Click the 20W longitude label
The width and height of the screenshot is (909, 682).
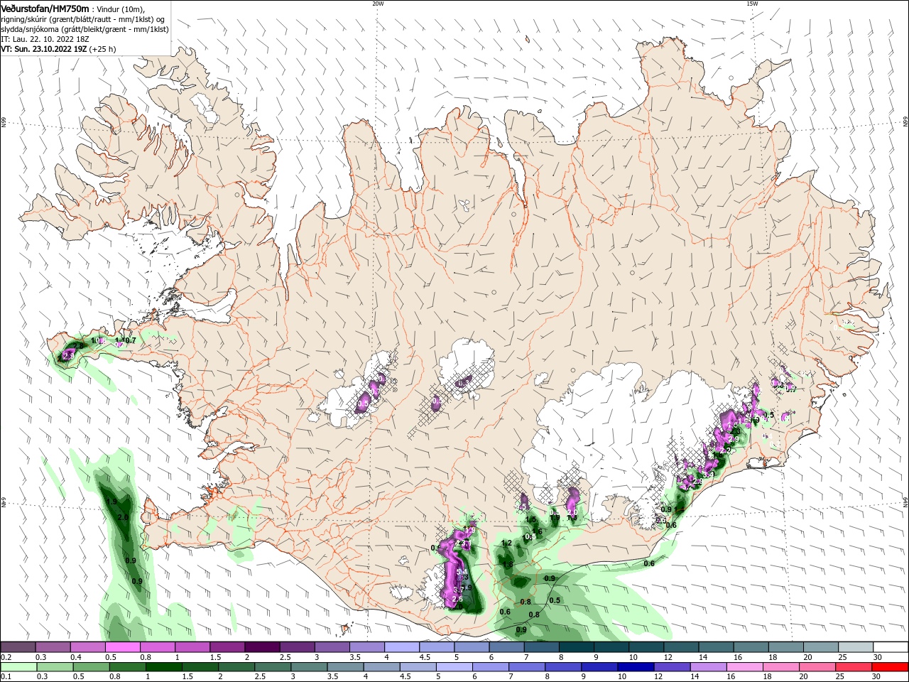click(378, 4)
